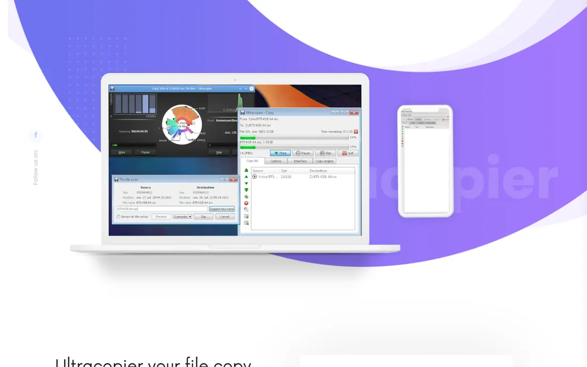Image resolution: width=587 pixels, height=367 pixels.
Task: Click the BTS-KDE-64.iso file progress bar
Action: pyautogui.click(x=294, y=147)
